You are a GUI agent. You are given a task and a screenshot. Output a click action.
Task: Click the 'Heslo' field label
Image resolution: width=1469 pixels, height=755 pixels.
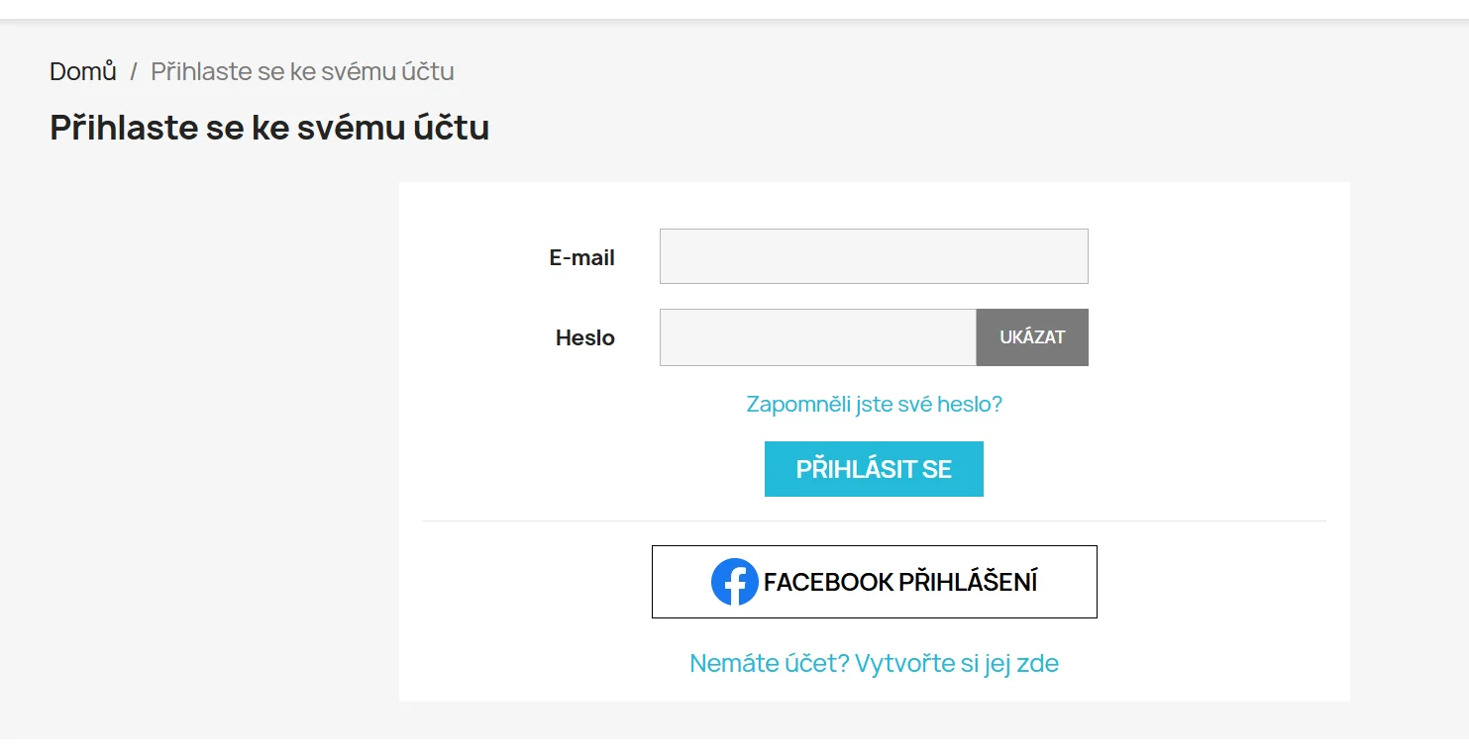click(x=584, y=337)
